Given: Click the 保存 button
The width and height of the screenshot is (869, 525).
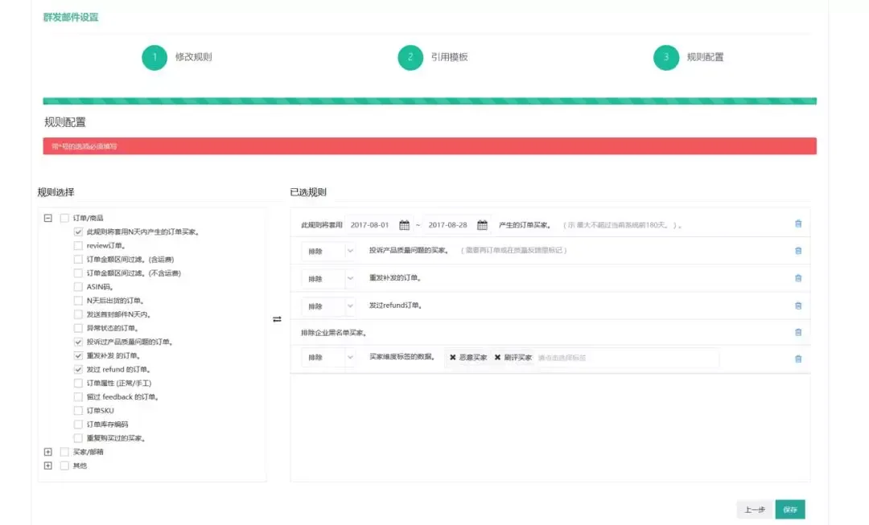Looking at the screenshot, I should point(790,510).
